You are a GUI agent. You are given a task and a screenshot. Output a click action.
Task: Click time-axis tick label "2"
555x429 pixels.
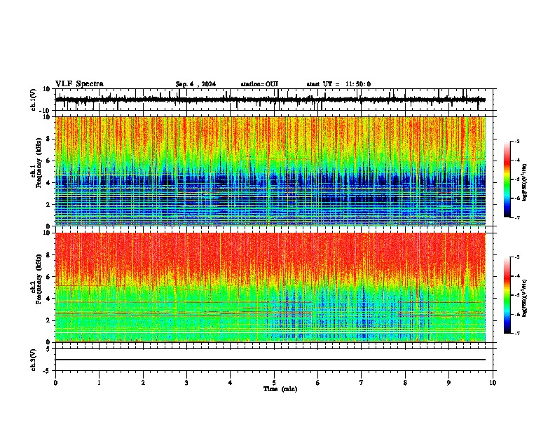(143, 383)
